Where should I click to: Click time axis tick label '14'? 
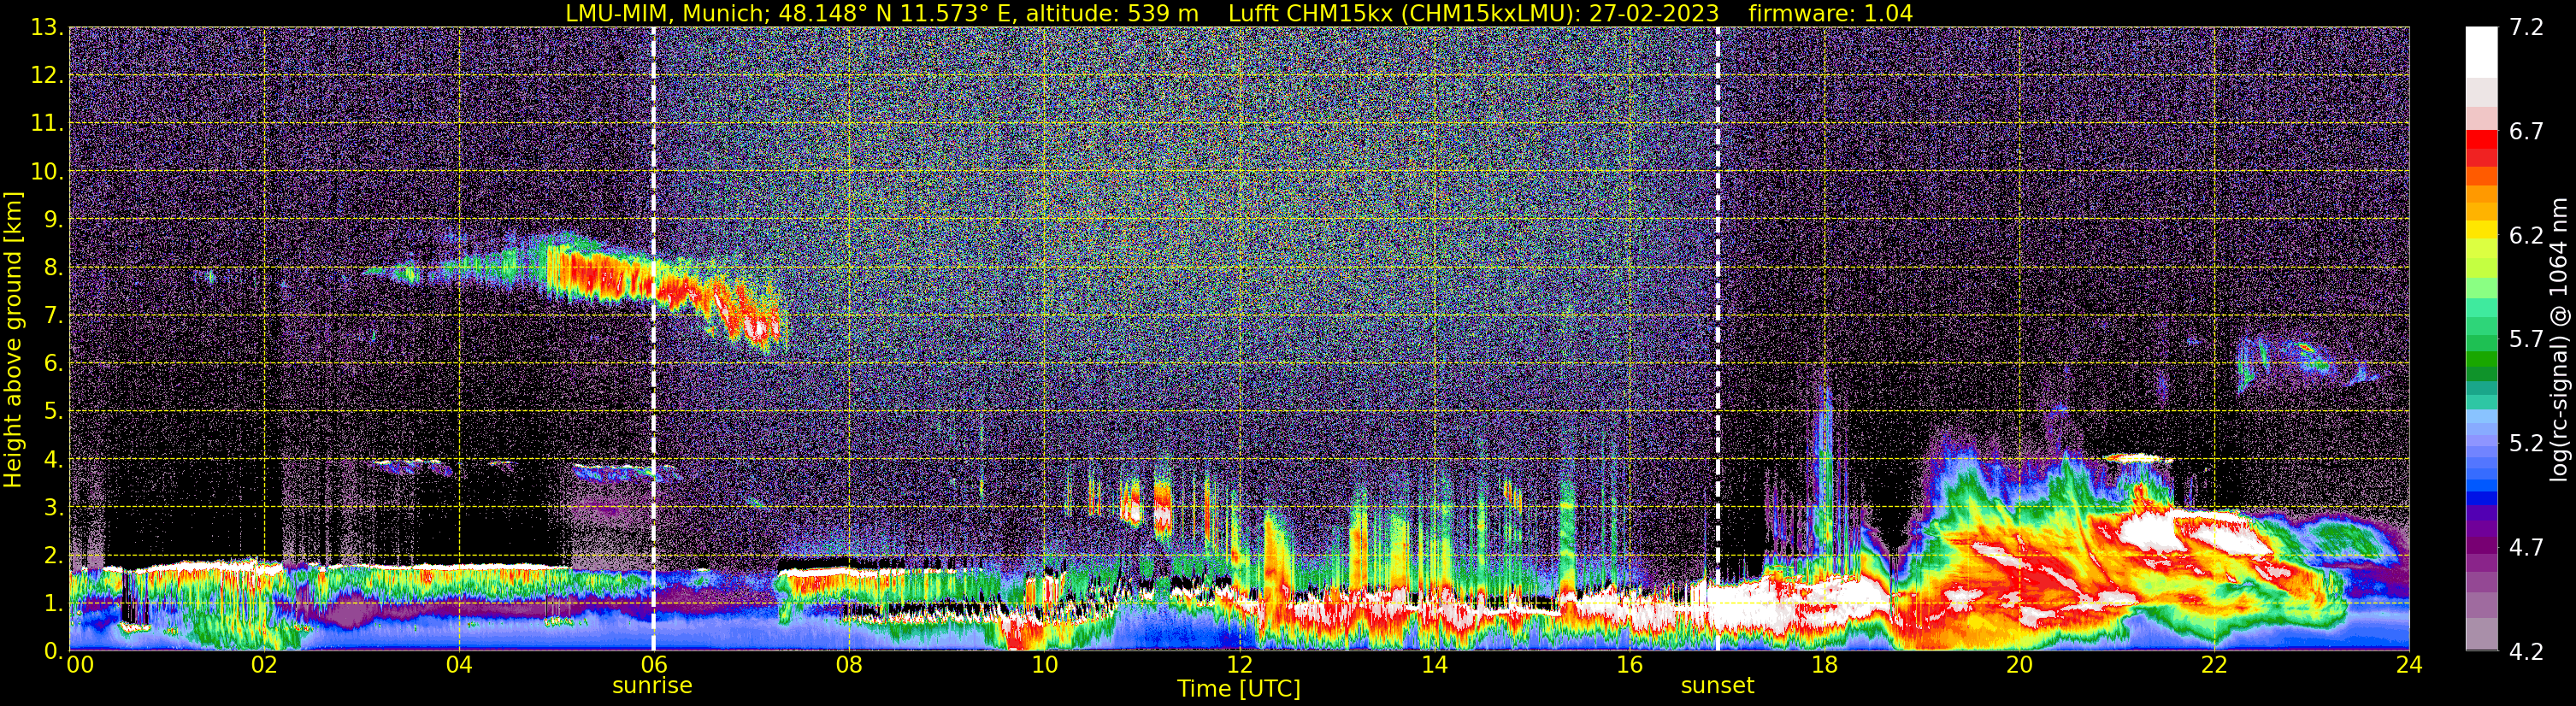click(1434, 665)
